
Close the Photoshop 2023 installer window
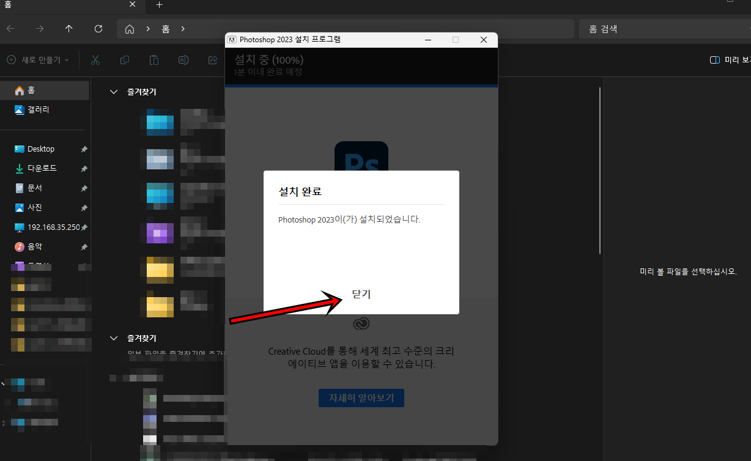[484, 40]
